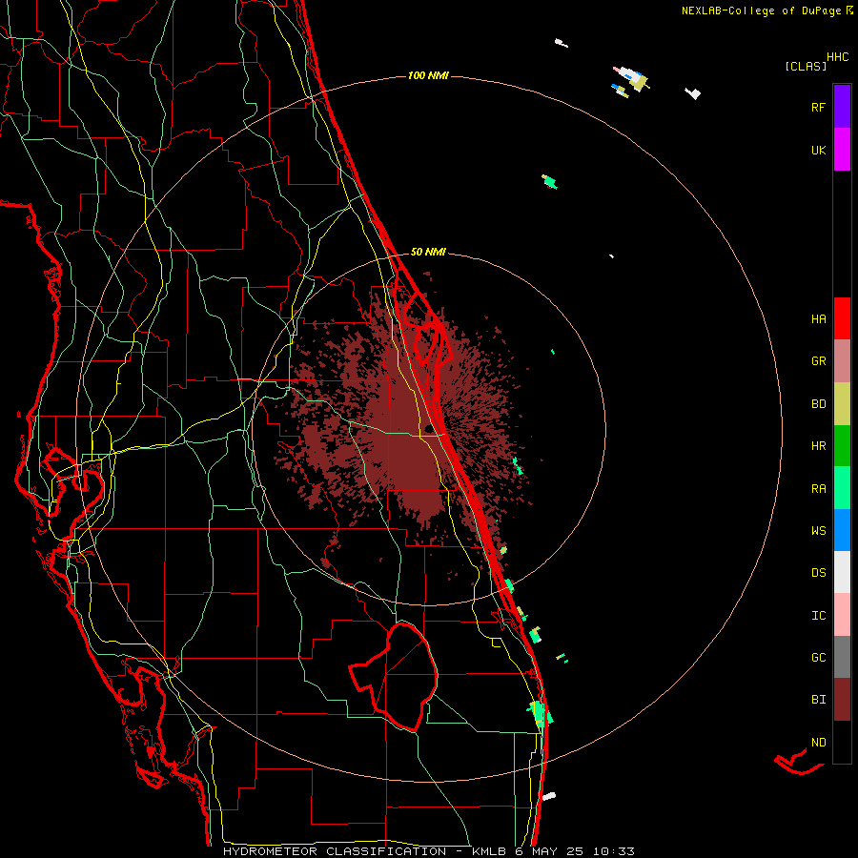Click the "HA" legend label
Image resolution: width=858 pixels, height=858 pixels.
point(818,319)
